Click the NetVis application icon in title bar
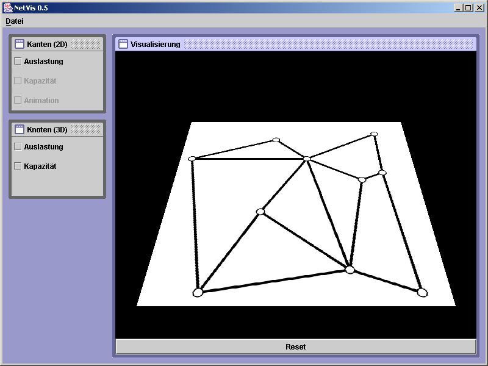Viewport: 488px width, 366px height. 8,8
